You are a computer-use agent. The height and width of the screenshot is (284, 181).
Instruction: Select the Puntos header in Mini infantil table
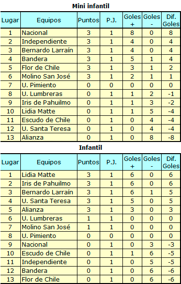(89, 20)
